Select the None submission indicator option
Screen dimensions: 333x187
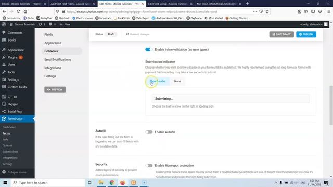tap(177, 81)
